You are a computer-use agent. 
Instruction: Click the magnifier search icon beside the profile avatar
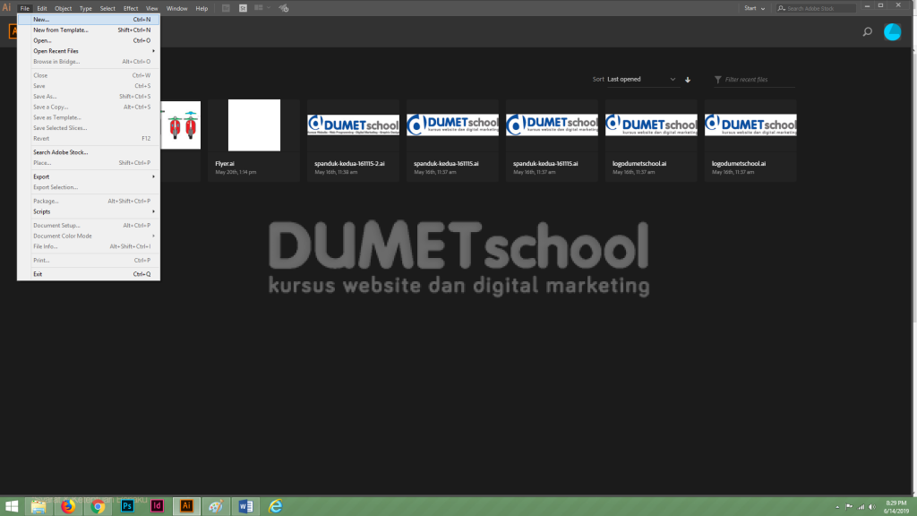[867, 31]
